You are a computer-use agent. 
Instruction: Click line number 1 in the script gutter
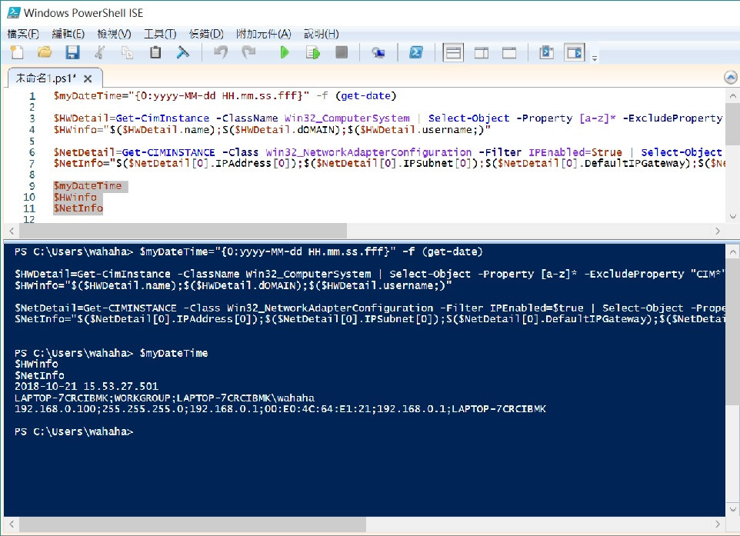pos(32,96)
